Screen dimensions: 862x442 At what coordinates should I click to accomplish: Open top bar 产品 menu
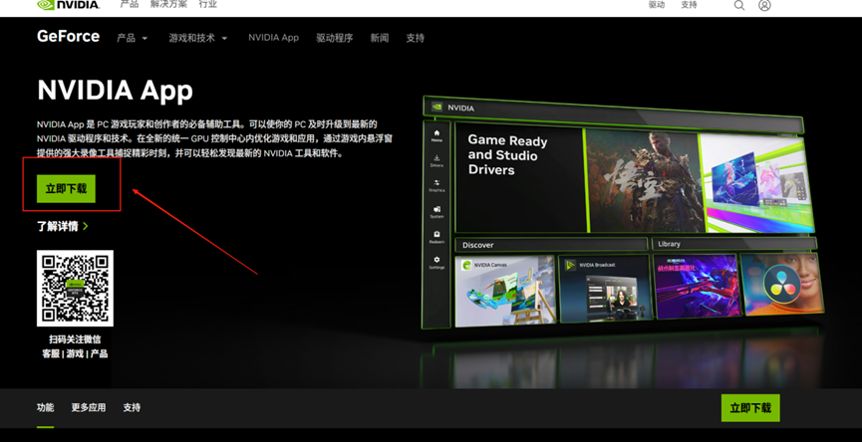tap(130, 4)
